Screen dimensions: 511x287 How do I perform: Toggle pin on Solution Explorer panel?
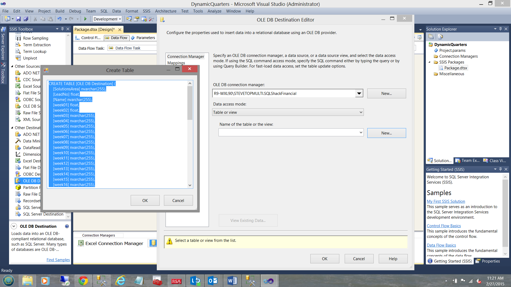500,29
